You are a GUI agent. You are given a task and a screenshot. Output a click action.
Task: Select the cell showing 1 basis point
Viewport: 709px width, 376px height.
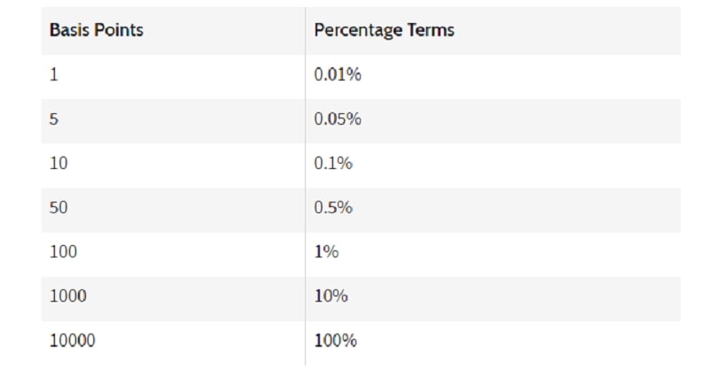[54, 75]
